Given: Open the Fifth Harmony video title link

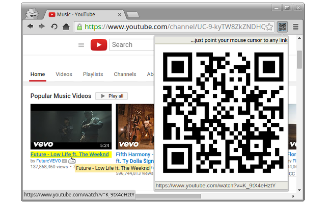Looking at the screenshot, I should click(x=134, y=158).
